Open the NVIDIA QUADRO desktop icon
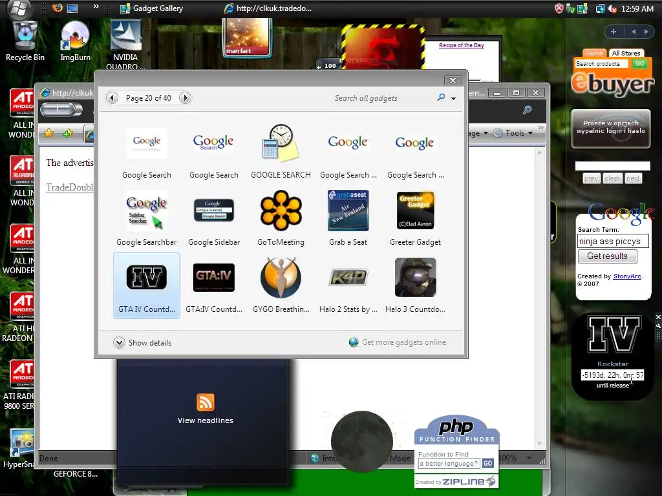 pyautogui.click(x=125, y=45)
